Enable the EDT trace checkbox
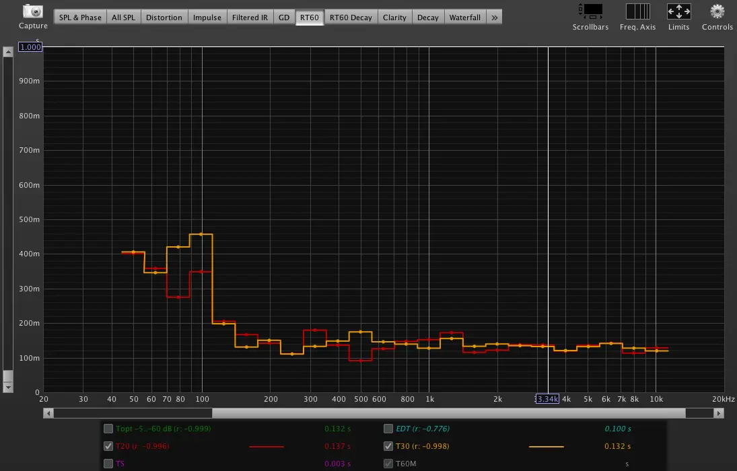737x471 pixels. pyautogui.click(x=388, y=429)
